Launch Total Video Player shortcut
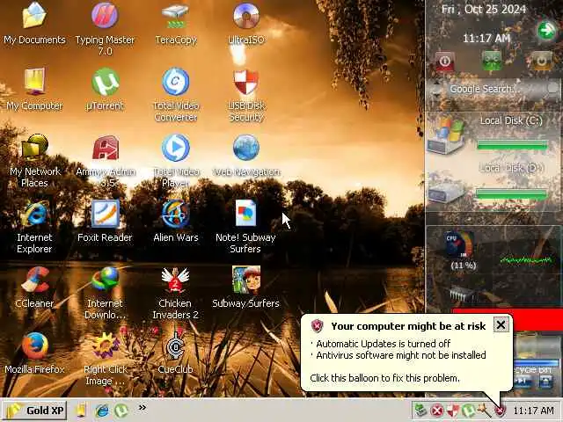The height and width of the screenshot is (422, 563). 176,148
